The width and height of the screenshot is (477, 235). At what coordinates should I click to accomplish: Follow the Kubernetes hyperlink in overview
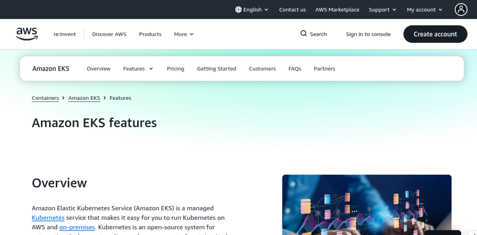click(48, 218)
